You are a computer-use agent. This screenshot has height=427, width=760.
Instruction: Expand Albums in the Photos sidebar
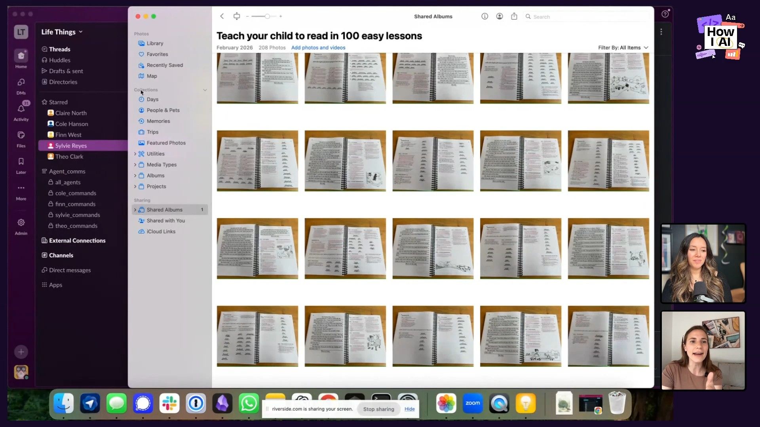click(135, 176)
